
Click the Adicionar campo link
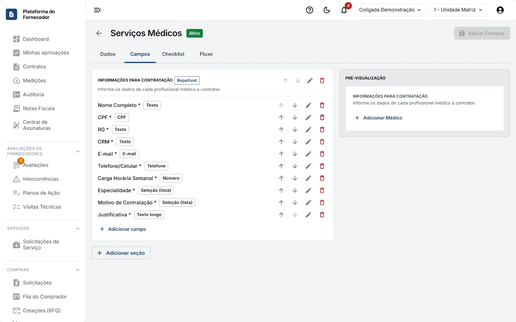pyautogui.click(x=123, y=229)
